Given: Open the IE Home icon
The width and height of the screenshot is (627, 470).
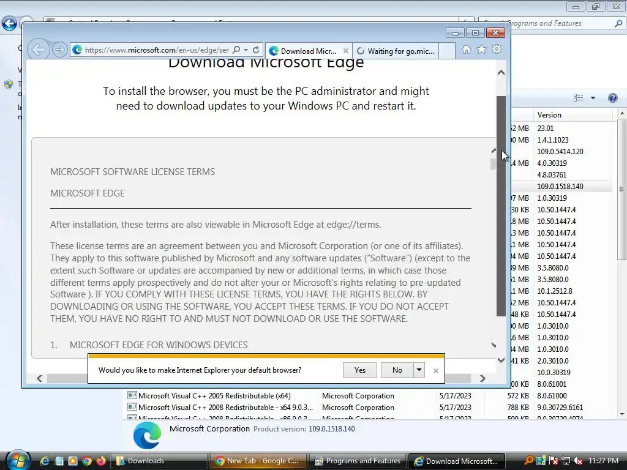Looking at the screenshot, I should [466, 50].
